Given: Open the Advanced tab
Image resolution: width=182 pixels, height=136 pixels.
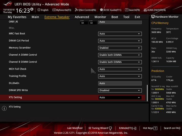Looking at the screenshot, I should tap(82, 17).
